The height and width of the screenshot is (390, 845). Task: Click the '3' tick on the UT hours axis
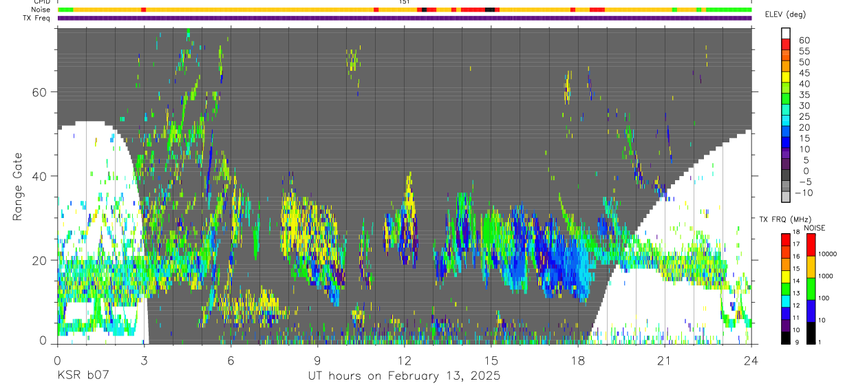tap(144, 360)
